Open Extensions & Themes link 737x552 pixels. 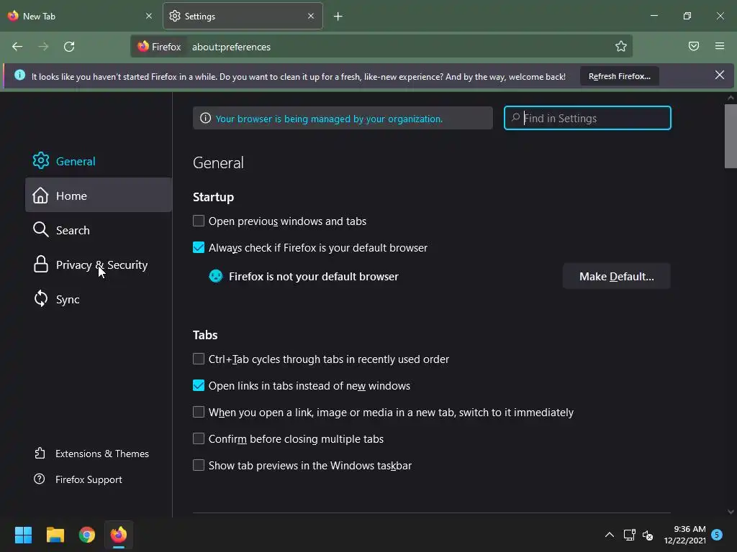click(x=92, y=454)
